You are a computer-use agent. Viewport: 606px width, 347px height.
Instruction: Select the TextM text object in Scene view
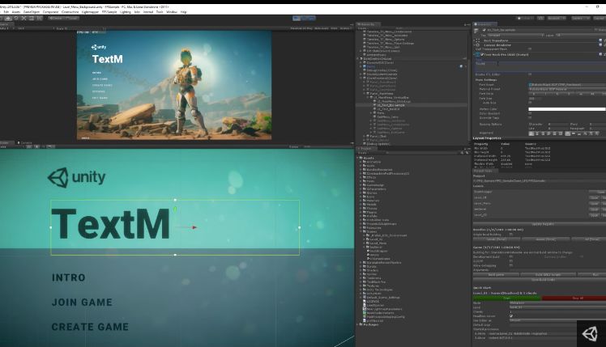click(x=110, y=224)
